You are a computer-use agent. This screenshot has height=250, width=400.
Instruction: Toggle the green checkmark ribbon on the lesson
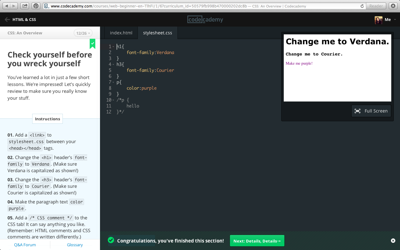[92, 44]
